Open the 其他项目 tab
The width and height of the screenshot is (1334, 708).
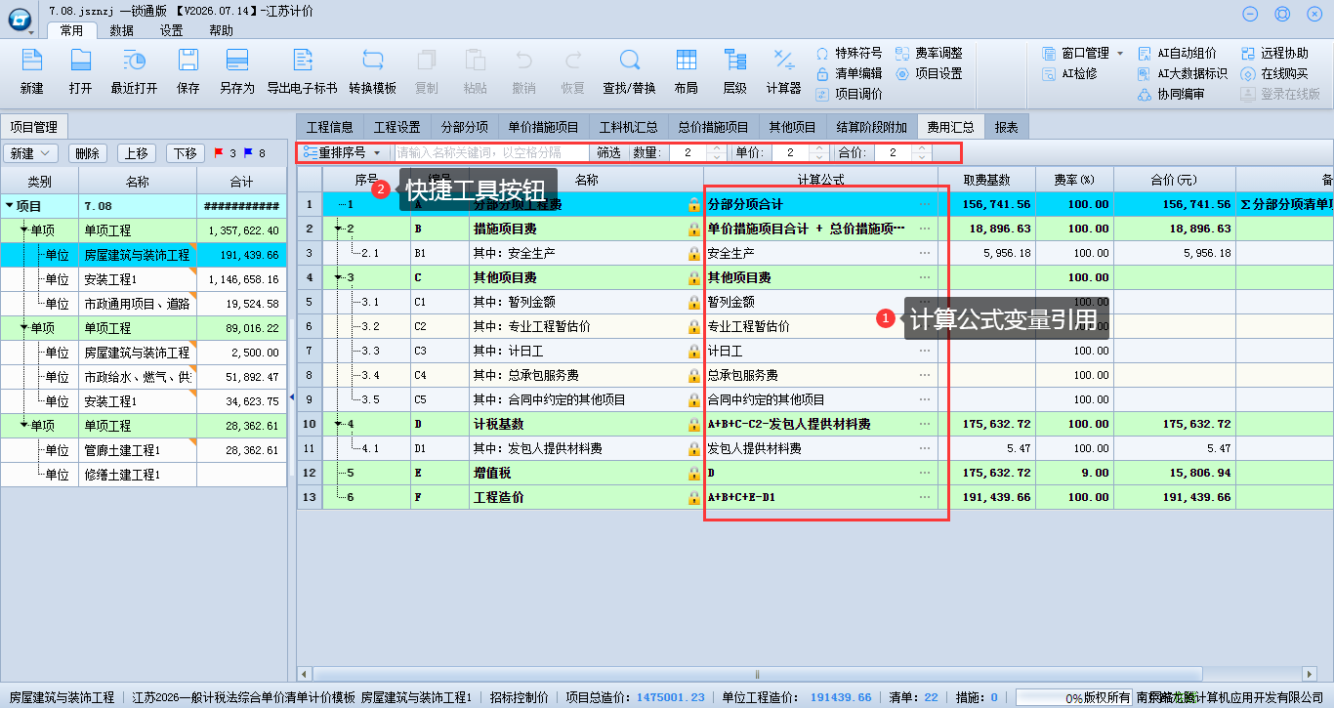792,127
